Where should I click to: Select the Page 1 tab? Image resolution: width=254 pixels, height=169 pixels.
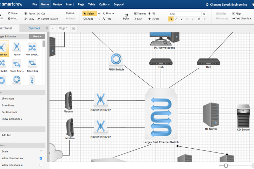(x=63, y=28)
